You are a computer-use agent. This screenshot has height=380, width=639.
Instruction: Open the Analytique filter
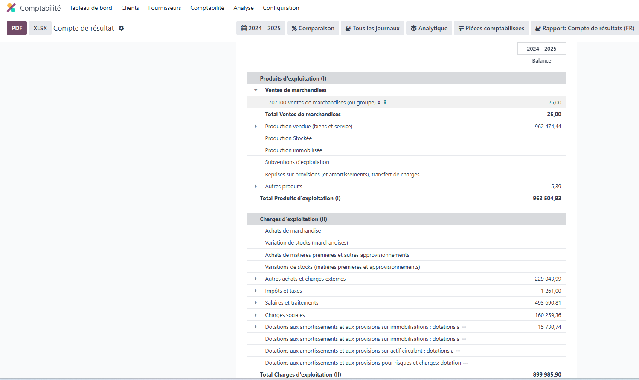click(429, 28)
